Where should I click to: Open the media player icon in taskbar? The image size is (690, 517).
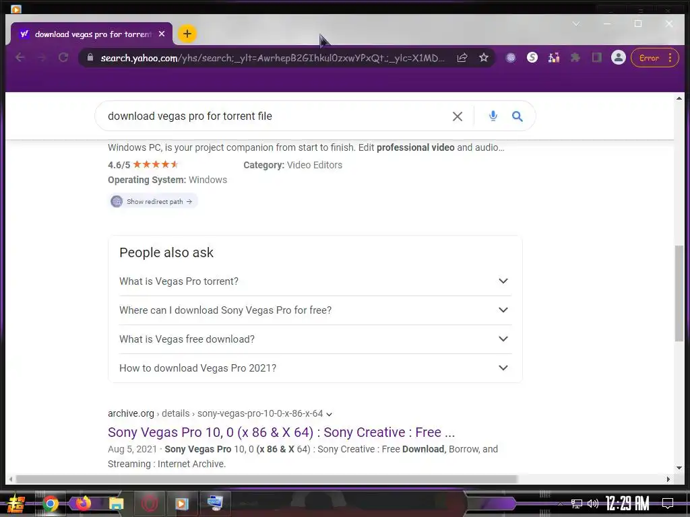point(182,504)
